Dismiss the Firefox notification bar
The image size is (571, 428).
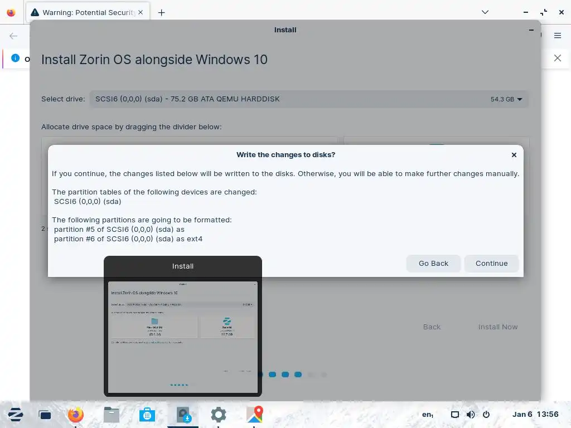point(558,58)
